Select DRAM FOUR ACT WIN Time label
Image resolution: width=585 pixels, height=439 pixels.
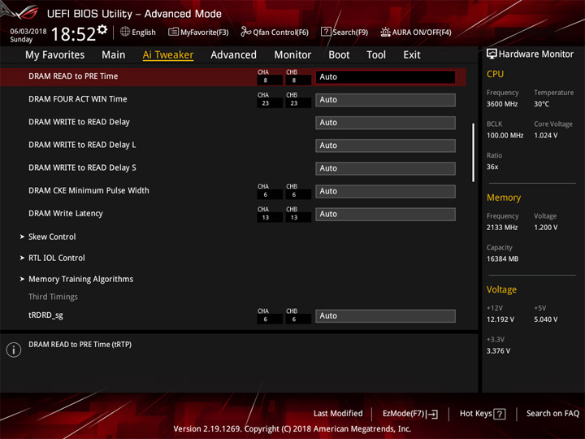(78, 99)
